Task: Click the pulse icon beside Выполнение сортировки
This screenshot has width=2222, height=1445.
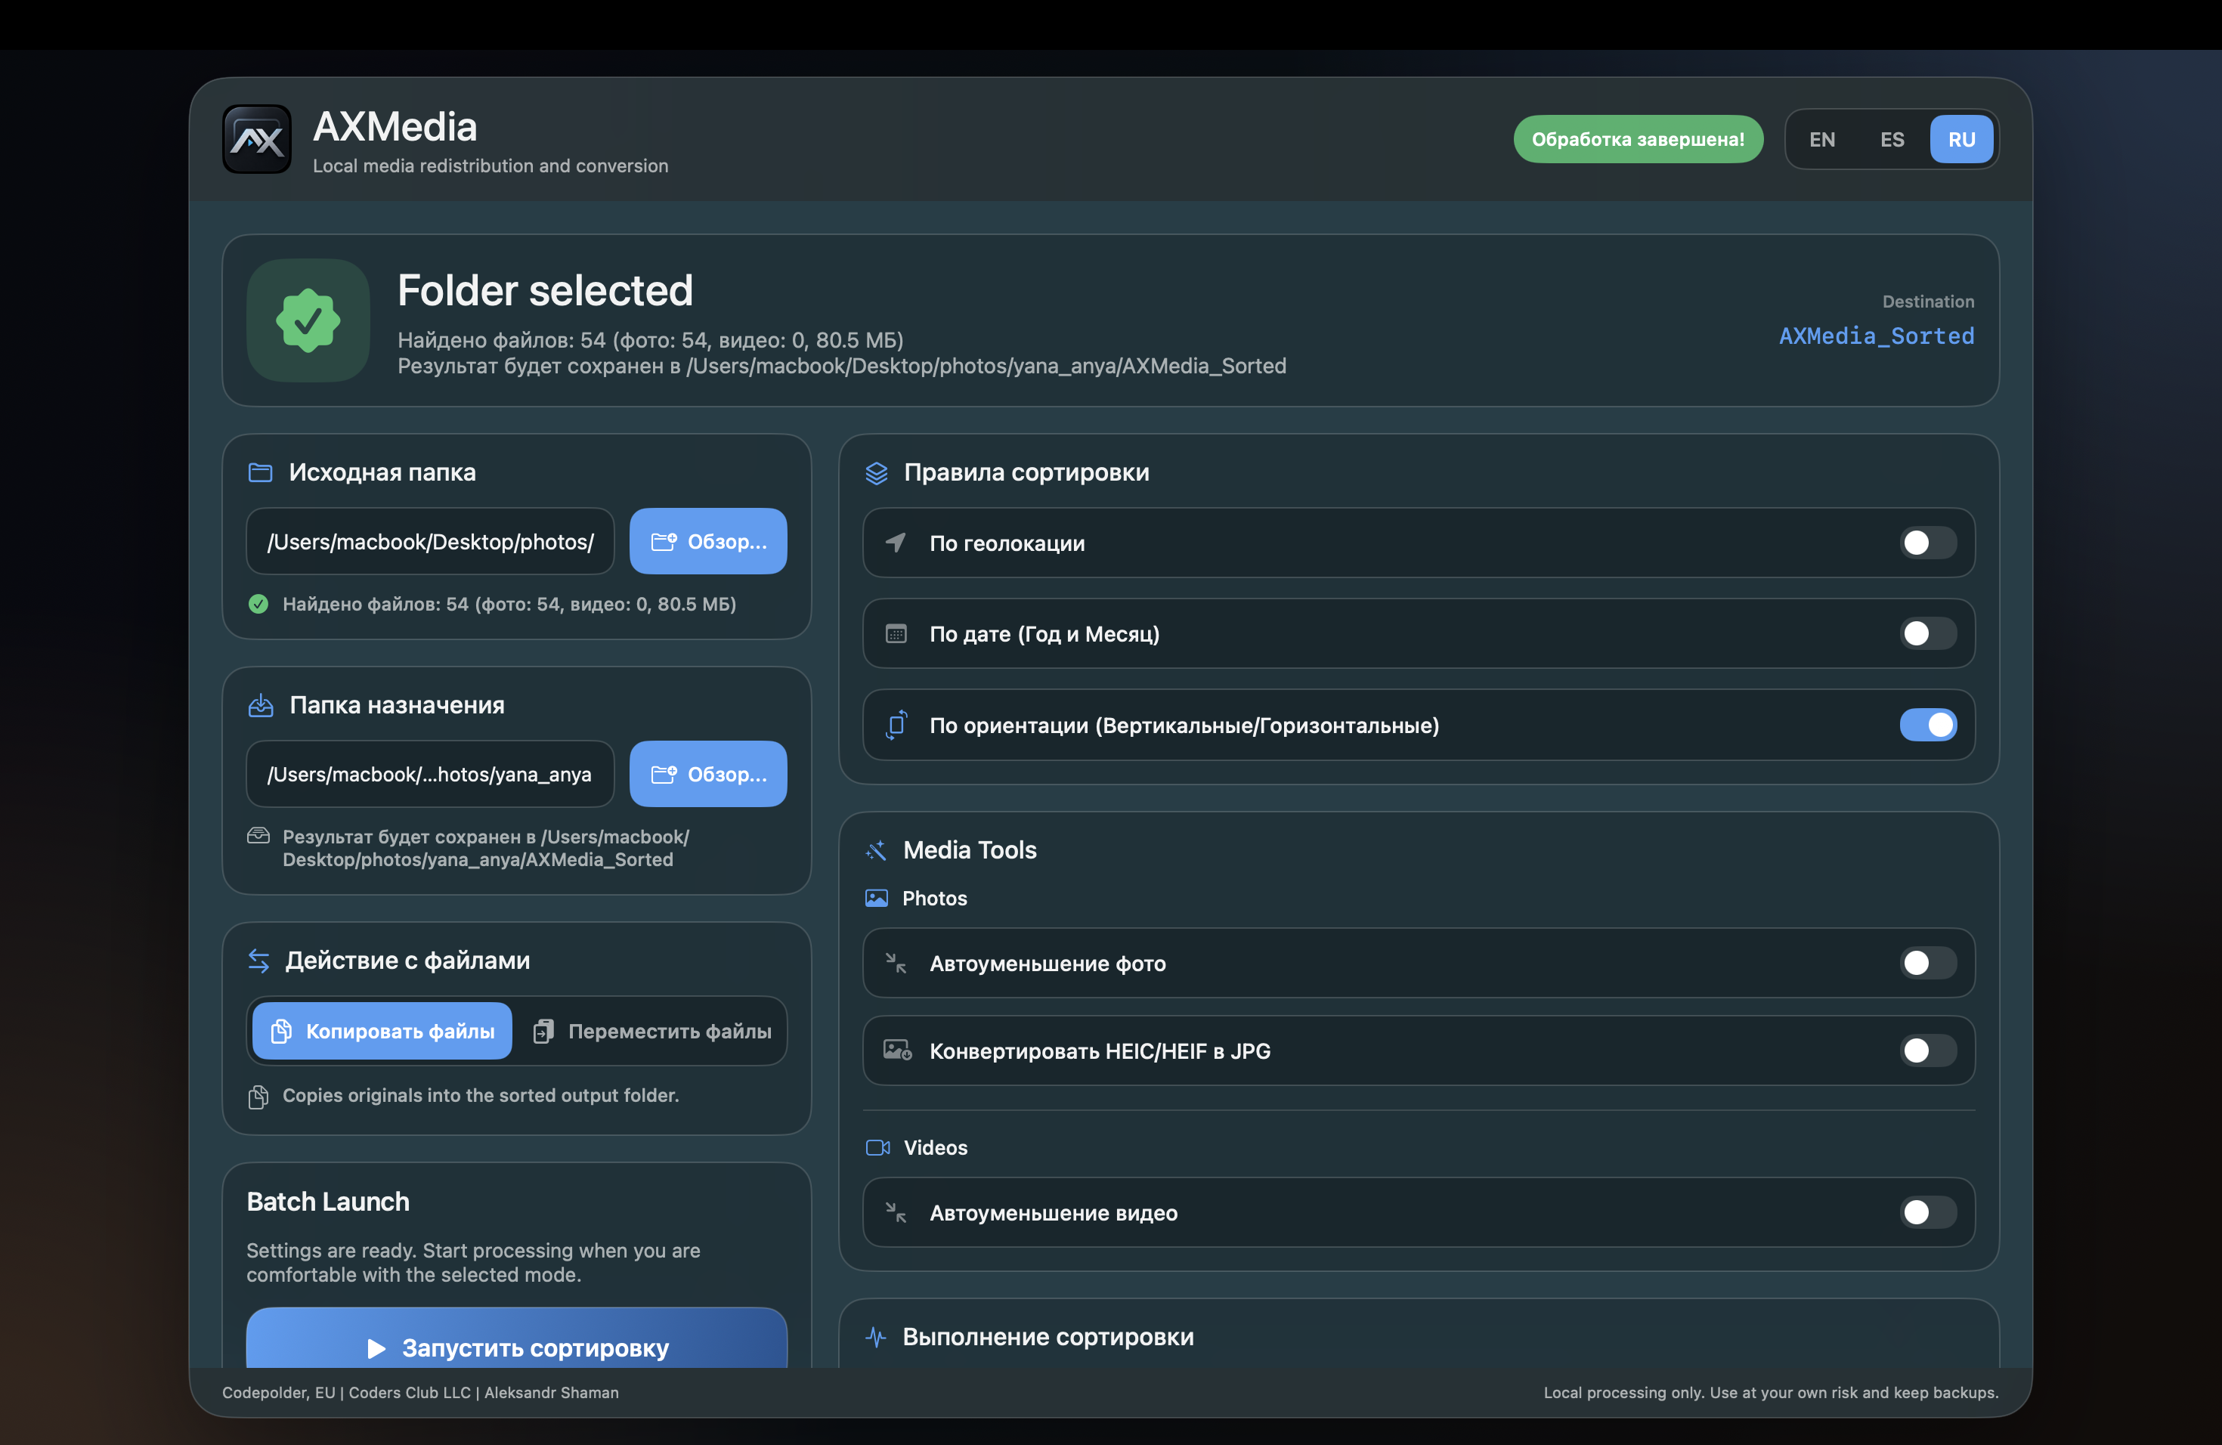Action: tap(876, 1337)
